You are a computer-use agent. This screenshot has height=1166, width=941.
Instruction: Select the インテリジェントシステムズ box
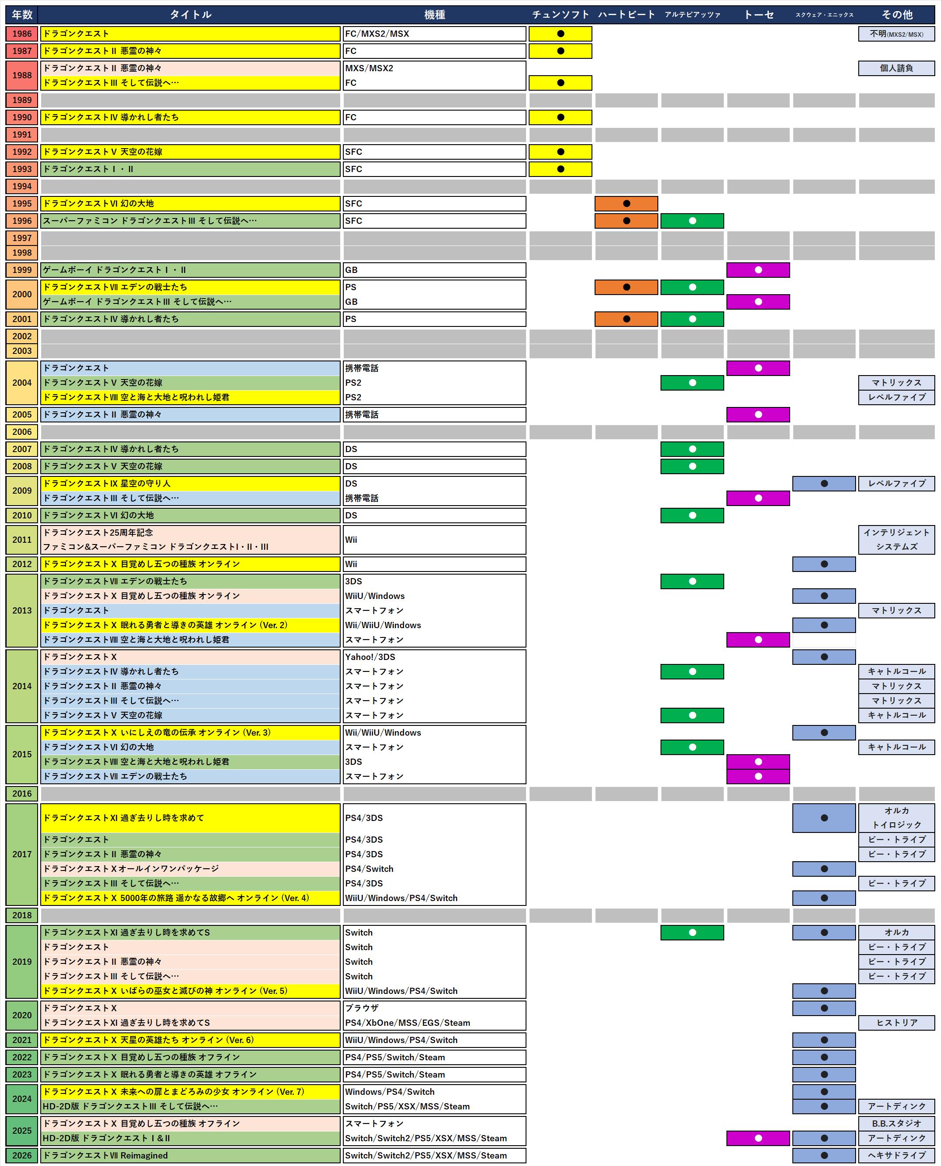[896, 540]
